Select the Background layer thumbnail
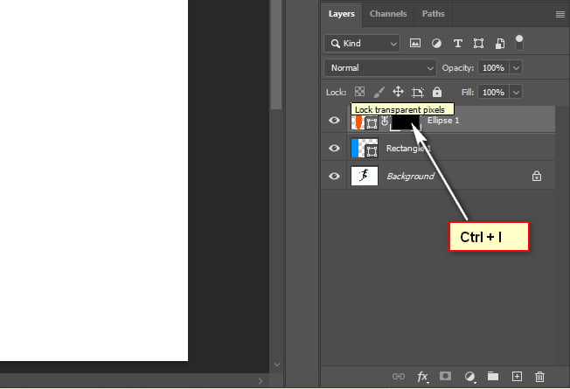570x389 pixels. click(365, 177)
